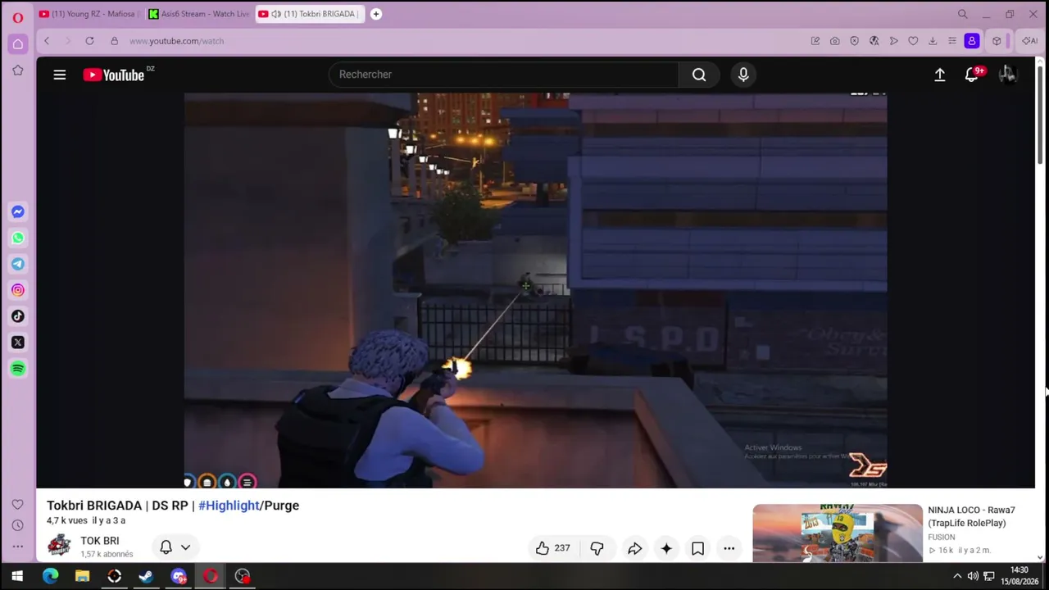This screenshot has height=590, width=1049.
Task: Click the video player to pause playback
Action: [535, 290]
